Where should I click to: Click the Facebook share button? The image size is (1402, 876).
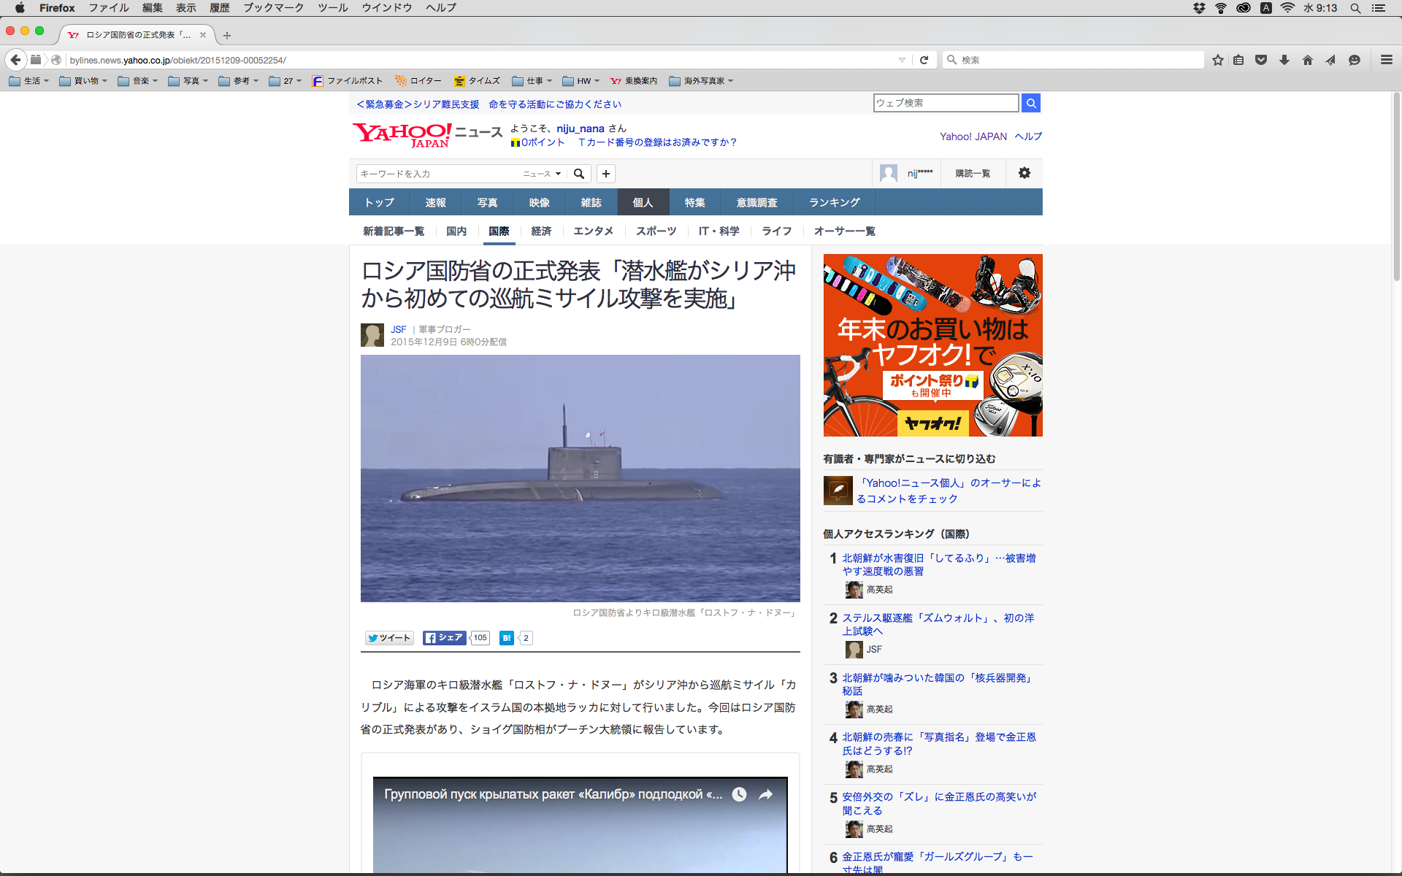click(x=444, y=638)
